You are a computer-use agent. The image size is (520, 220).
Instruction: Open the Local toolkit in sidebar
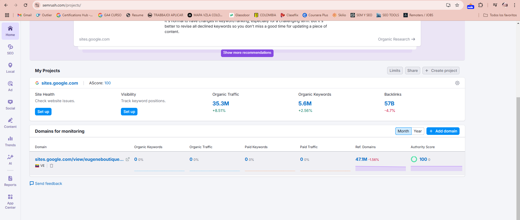[x=10, y=68]
